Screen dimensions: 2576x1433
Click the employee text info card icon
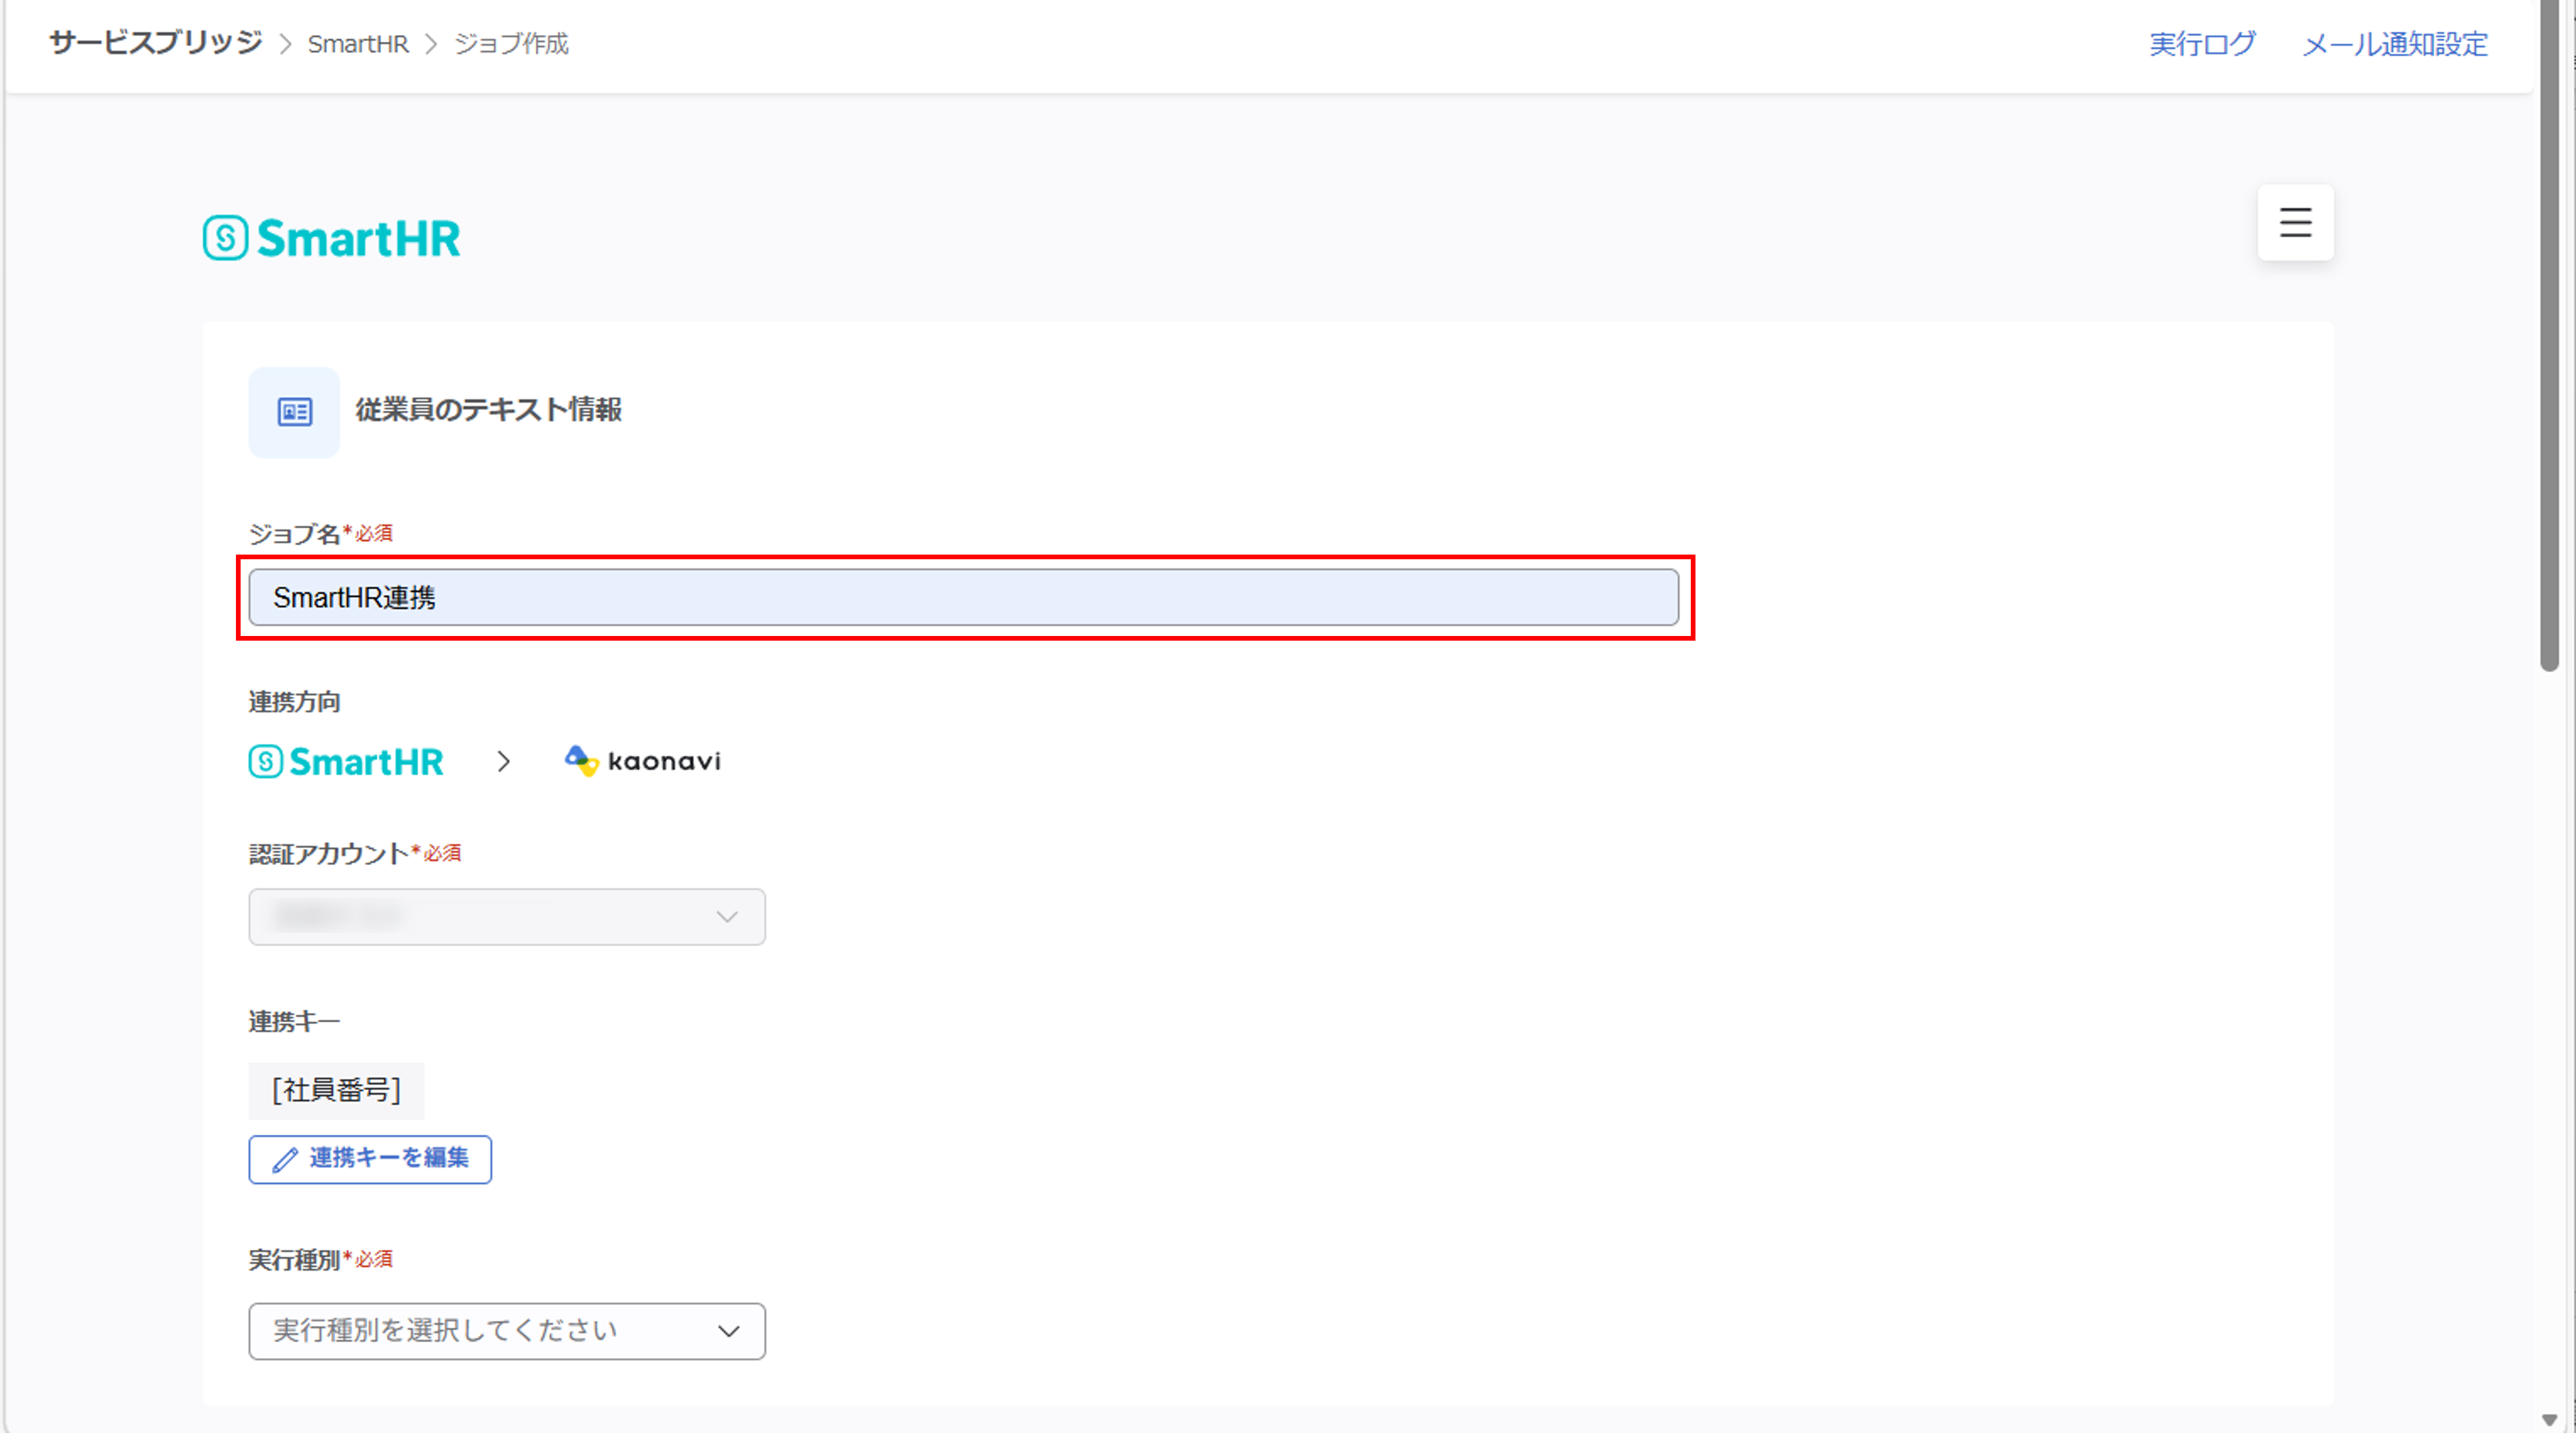[x=294, y=412]
